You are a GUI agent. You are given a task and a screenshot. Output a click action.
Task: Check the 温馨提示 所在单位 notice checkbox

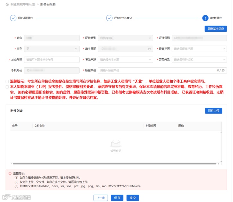coord(7,81)
